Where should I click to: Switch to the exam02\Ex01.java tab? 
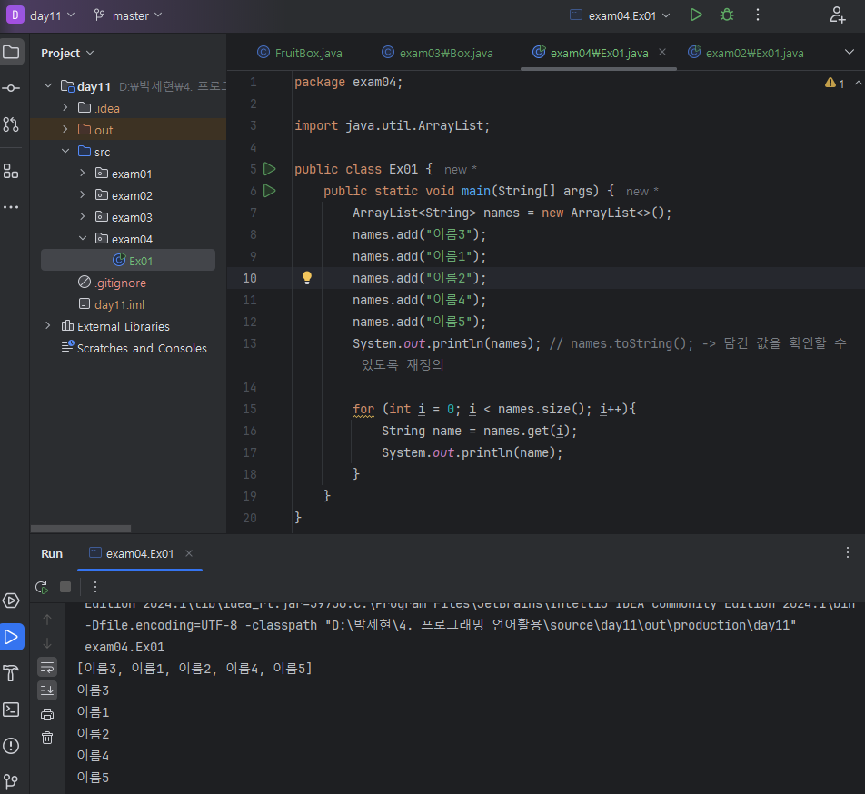pyautogui.click(x=746, y=53)
